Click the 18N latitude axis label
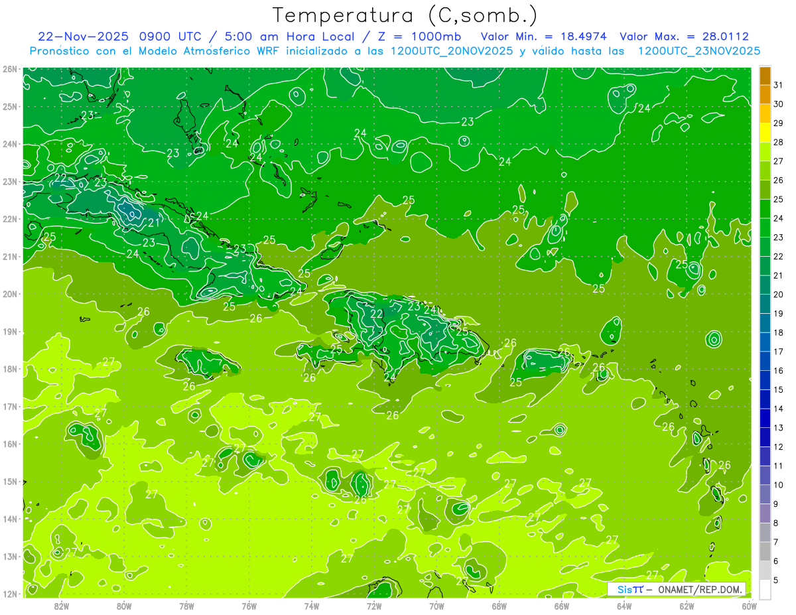 (x=10, y=369)
